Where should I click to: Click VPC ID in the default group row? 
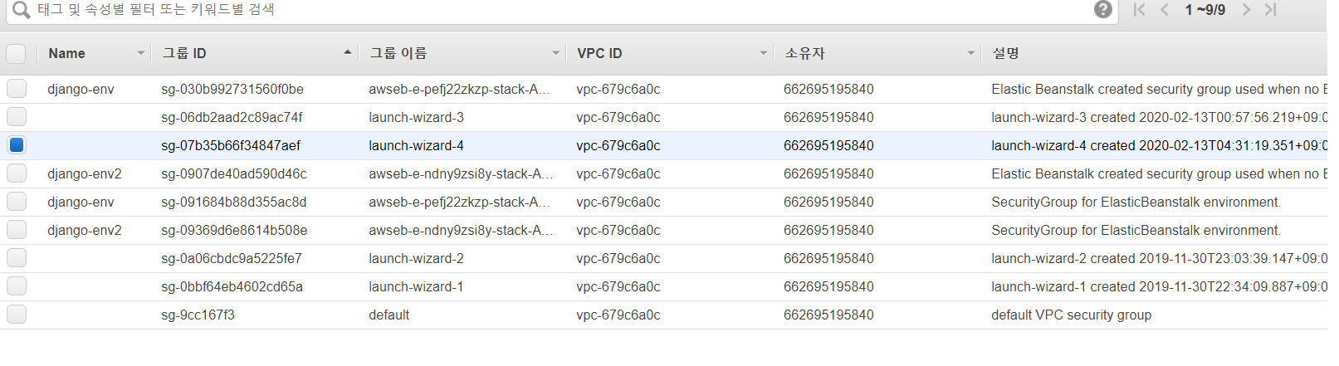618,315
